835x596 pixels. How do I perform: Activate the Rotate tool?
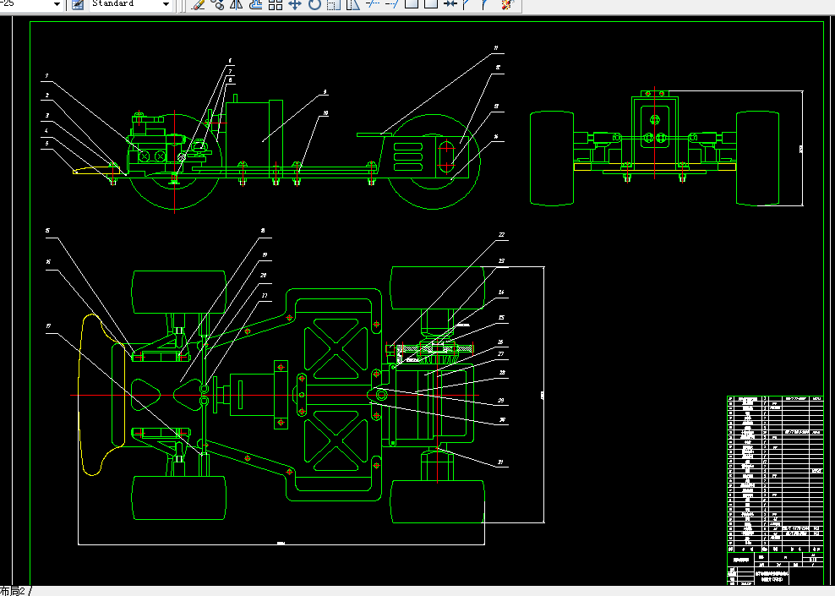click(x=314, y=5)
